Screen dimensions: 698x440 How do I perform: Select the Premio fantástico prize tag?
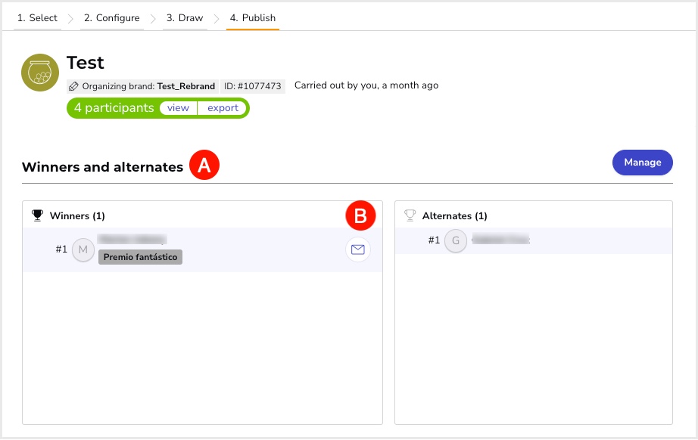(x=141, y=257)
